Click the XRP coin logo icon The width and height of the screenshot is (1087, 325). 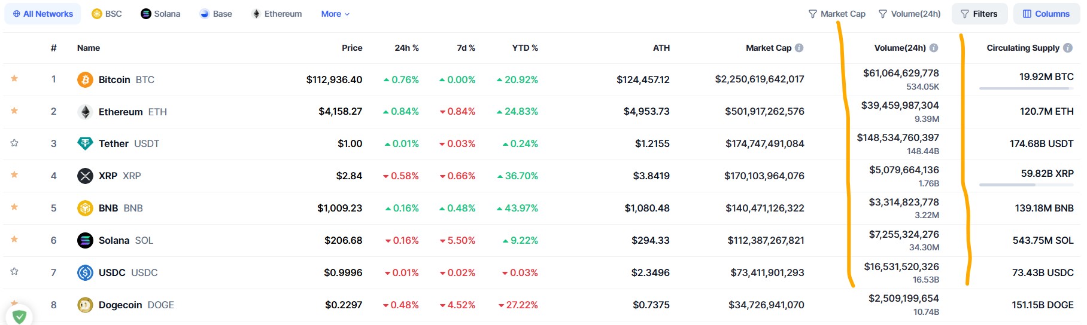(x=85, y=176)
